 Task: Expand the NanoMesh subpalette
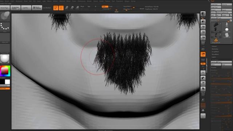click(x=215, y=54)
